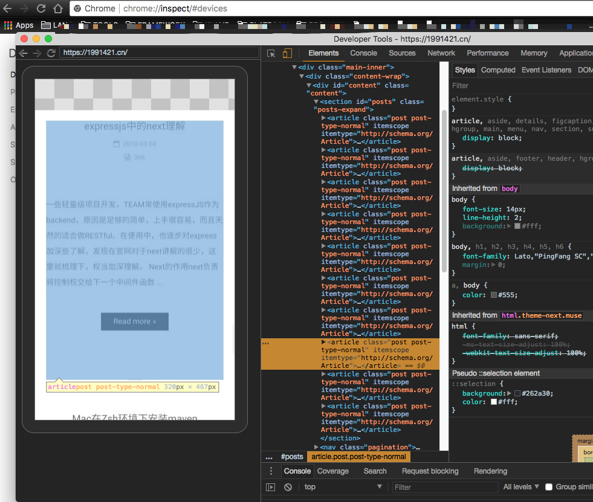
Task: Click the Styles Filter input field
Action: [521, 86]
